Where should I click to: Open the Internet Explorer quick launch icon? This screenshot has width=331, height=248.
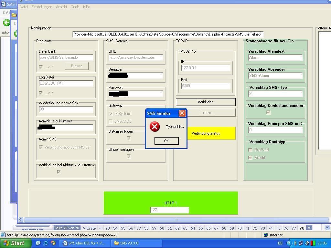point(46,243)
